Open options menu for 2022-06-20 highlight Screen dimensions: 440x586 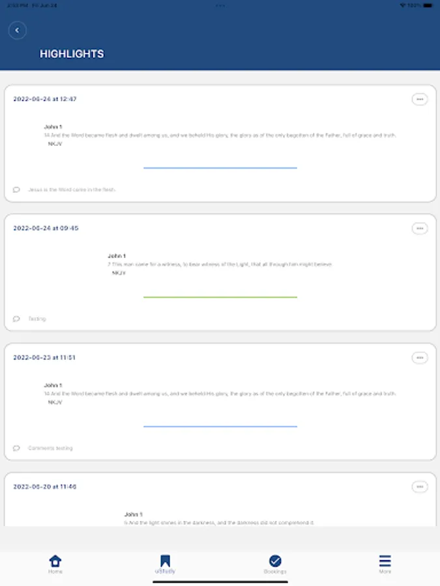(x=420, y=486)
